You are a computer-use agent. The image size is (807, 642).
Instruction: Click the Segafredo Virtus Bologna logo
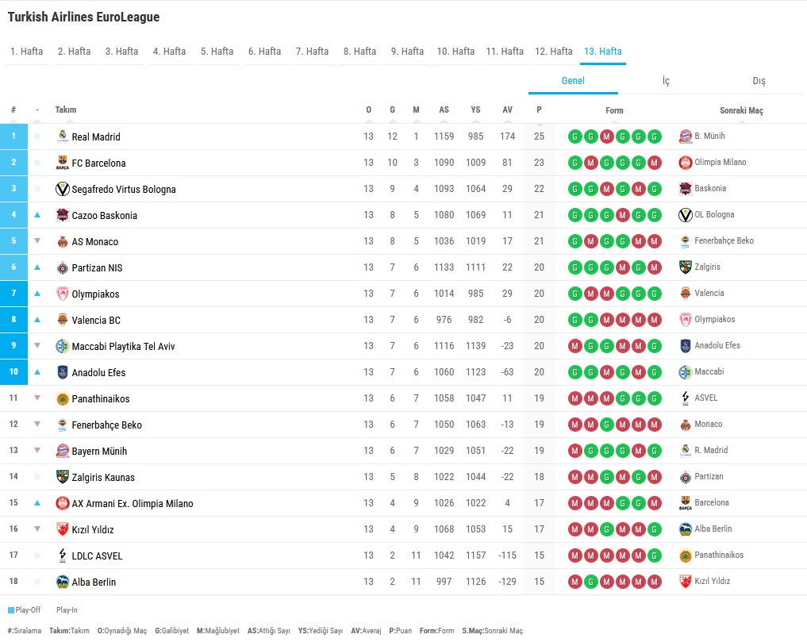[x=62, y=189]
